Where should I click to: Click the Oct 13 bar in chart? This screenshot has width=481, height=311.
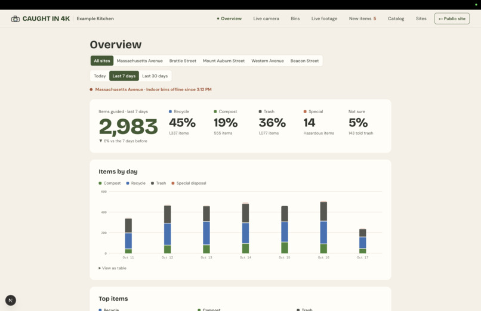click(206, 229)
